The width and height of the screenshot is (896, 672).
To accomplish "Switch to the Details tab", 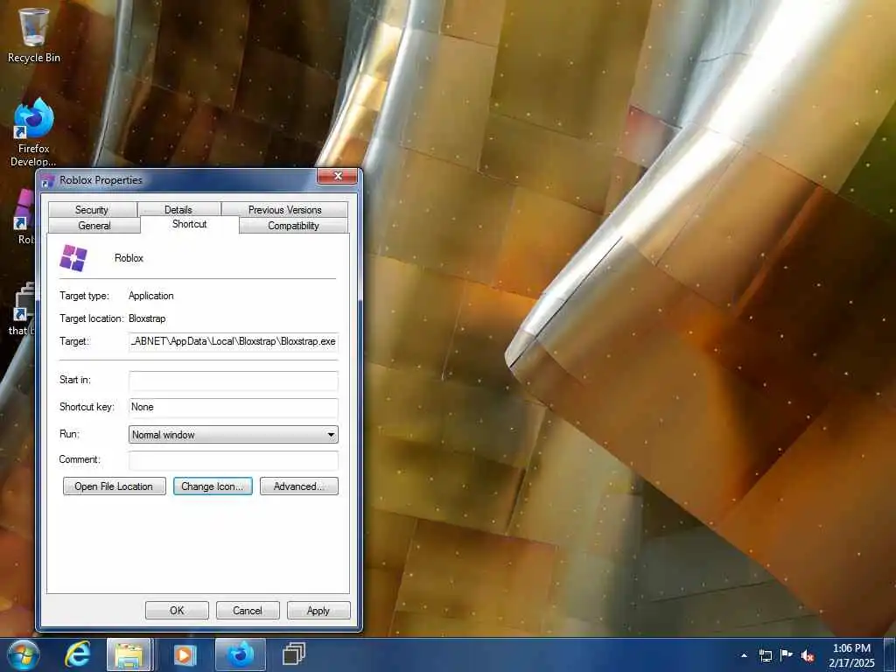I will point(178,210).
